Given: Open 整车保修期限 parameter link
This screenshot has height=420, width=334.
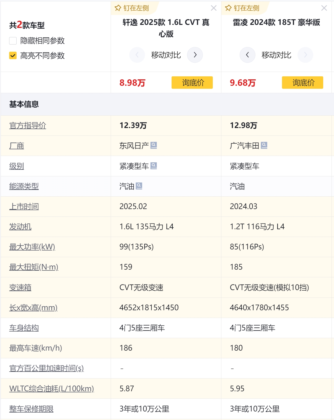Looking at the screenshot, I should coord(31,409).
